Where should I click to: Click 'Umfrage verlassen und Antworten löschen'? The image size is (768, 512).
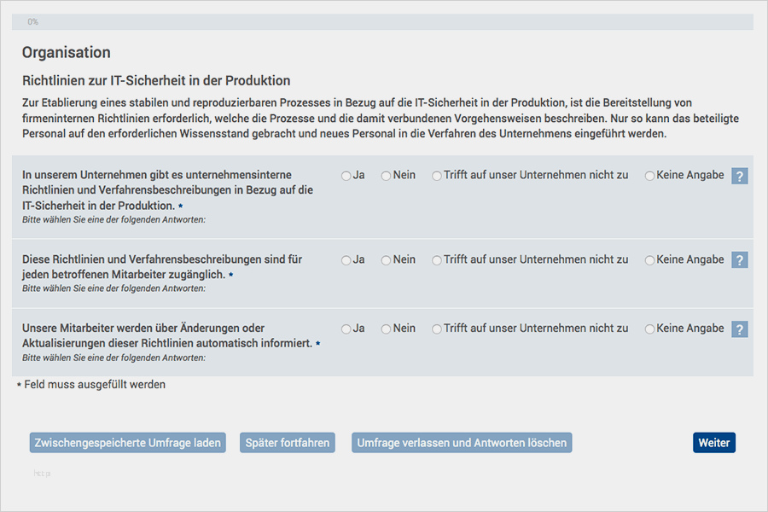coord(461,442)
